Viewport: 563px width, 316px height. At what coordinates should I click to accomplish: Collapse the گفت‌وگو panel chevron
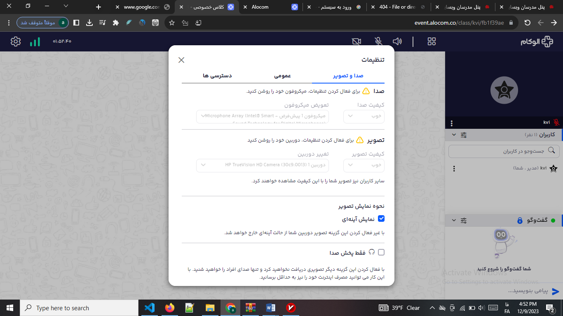(x=454, y=221)
